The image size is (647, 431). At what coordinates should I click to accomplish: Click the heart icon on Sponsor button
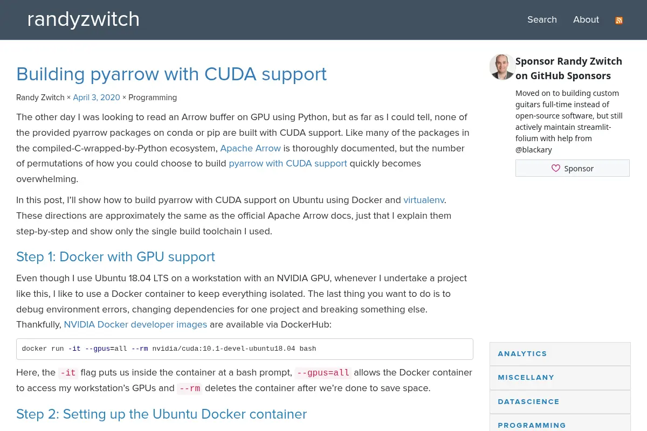point(556,168)
